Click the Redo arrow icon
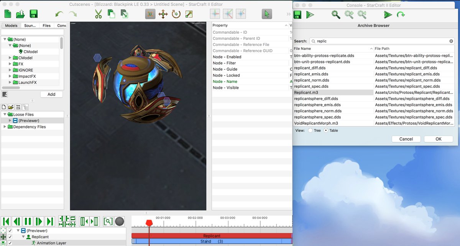460x246 pixels. (72, 14)
